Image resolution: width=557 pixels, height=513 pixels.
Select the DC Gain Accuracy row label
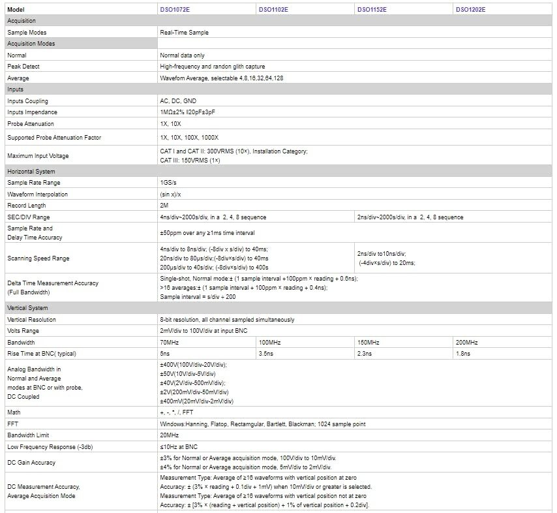(x=31, y=463)
